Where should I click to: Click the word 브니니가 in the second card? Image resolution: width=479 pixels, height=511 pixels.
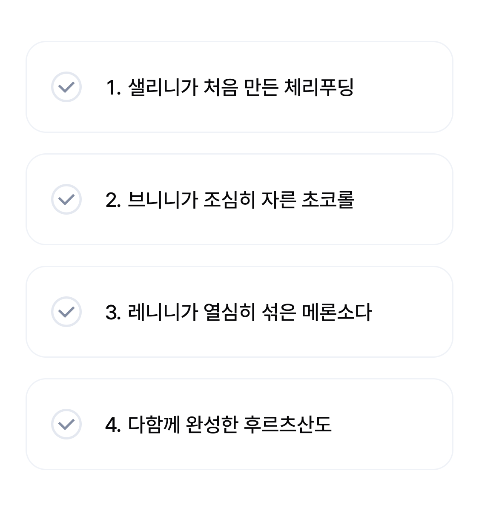163,200
